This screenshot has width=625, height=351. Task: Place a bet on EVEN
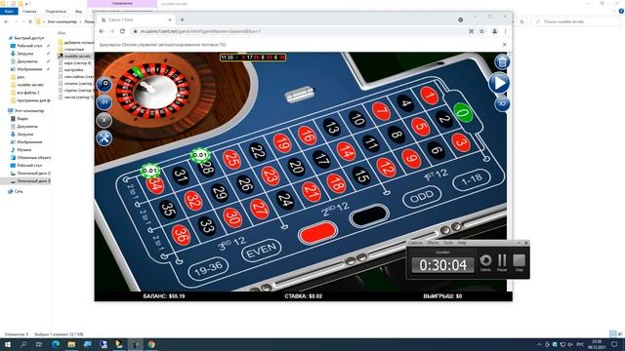261,251
